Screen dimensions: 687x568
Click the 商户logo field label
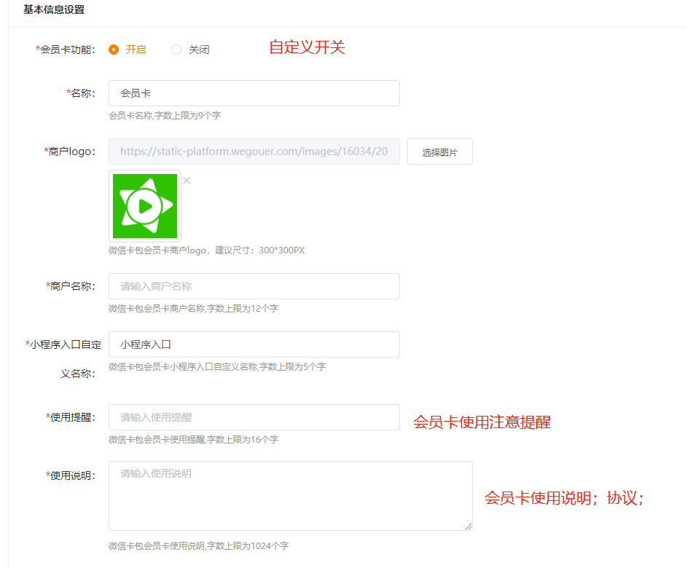coord(69,151)
